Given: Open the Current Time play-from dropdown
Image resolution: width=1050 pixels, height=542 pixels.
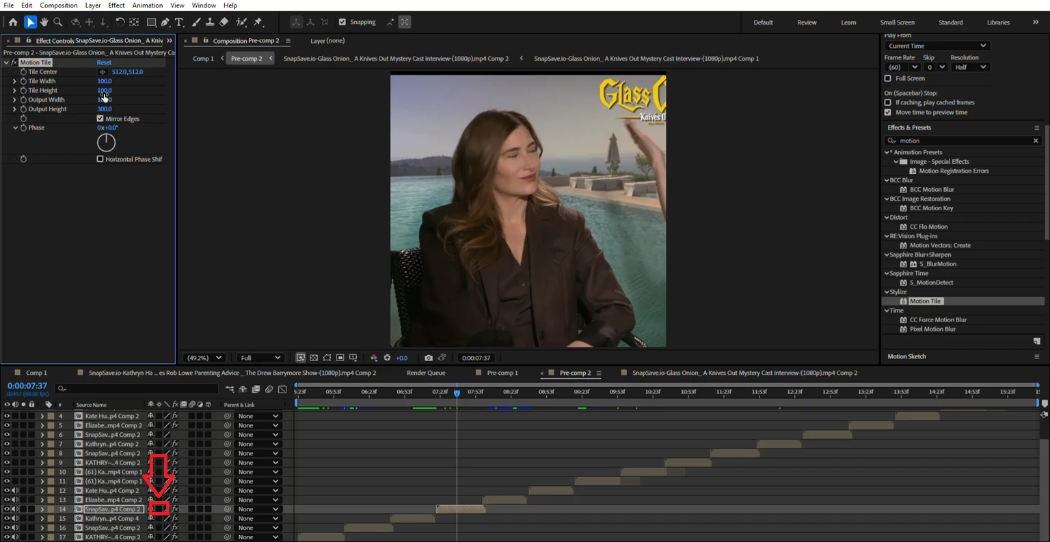Looking at the screenshot, I should 937,46.
